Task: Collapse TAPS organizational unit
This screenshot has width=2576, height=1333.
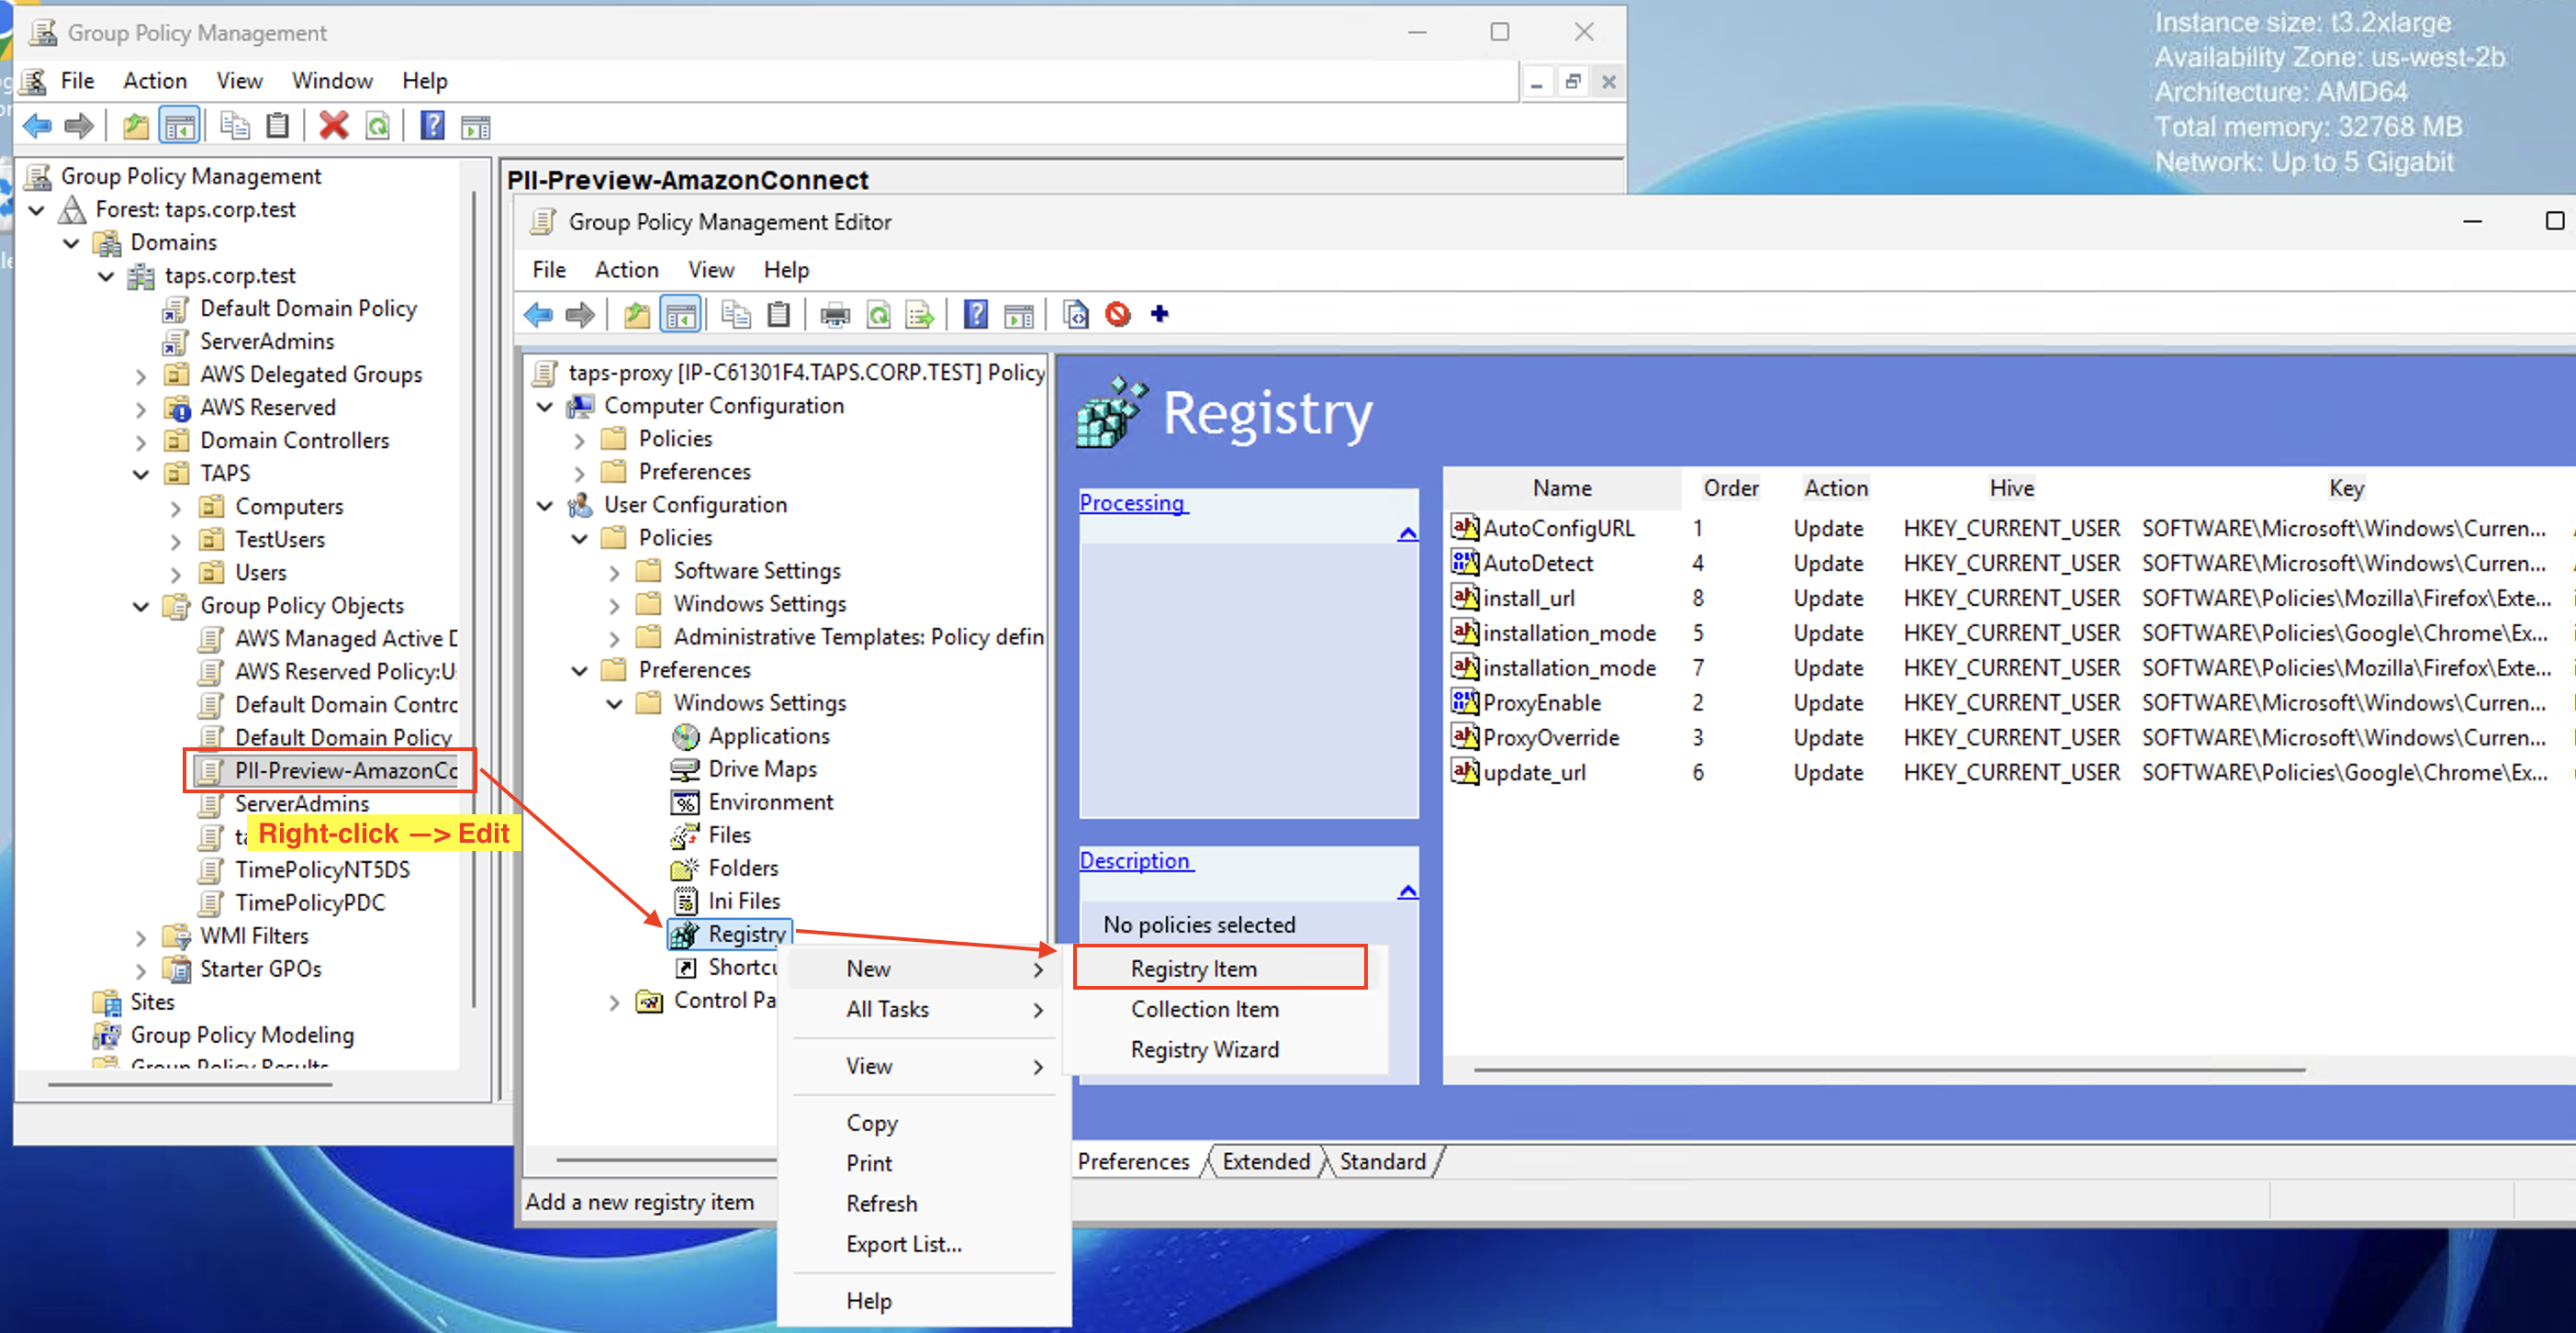Action: tap(141, 474)
